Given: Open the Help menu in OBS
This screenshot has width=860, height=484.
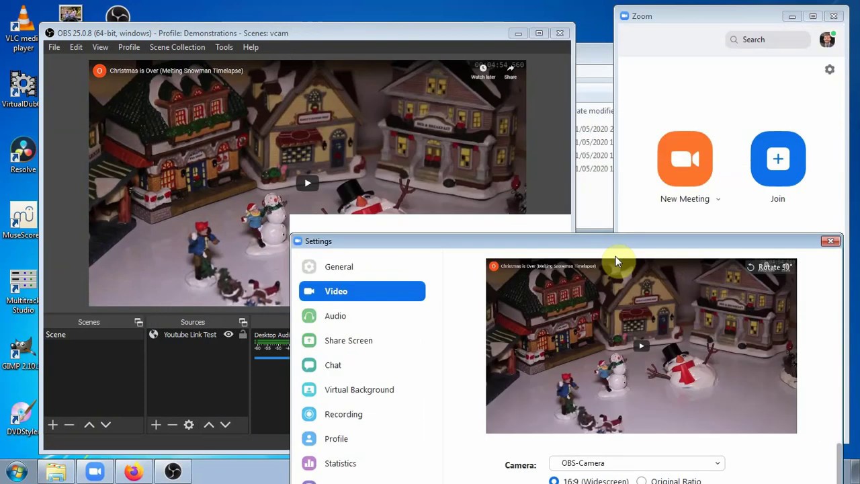Looking at the screenshot, I should [x=251, y=47].
